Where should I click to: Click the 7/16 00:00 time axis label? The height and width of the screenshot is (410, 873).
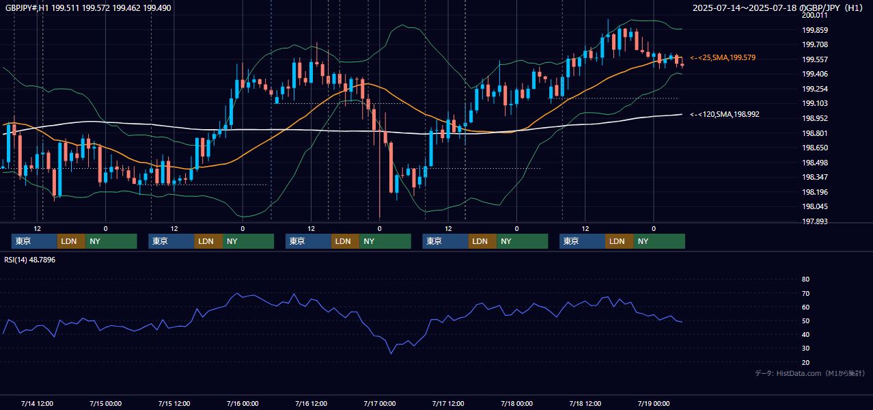[242, 403]
